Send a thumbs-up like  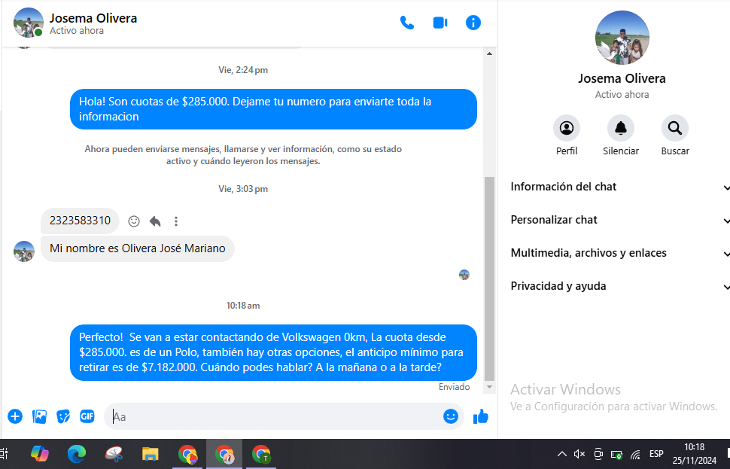tap(480, 416)
